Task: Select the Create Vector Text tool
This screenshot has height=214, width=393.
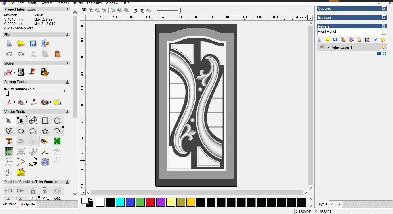Action: (9, 141)
